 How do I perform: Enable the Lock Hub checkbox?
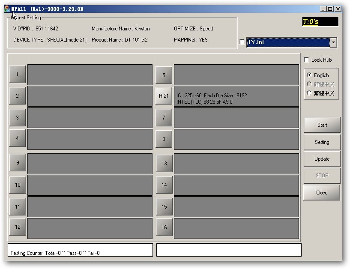(x=306, y=60)
